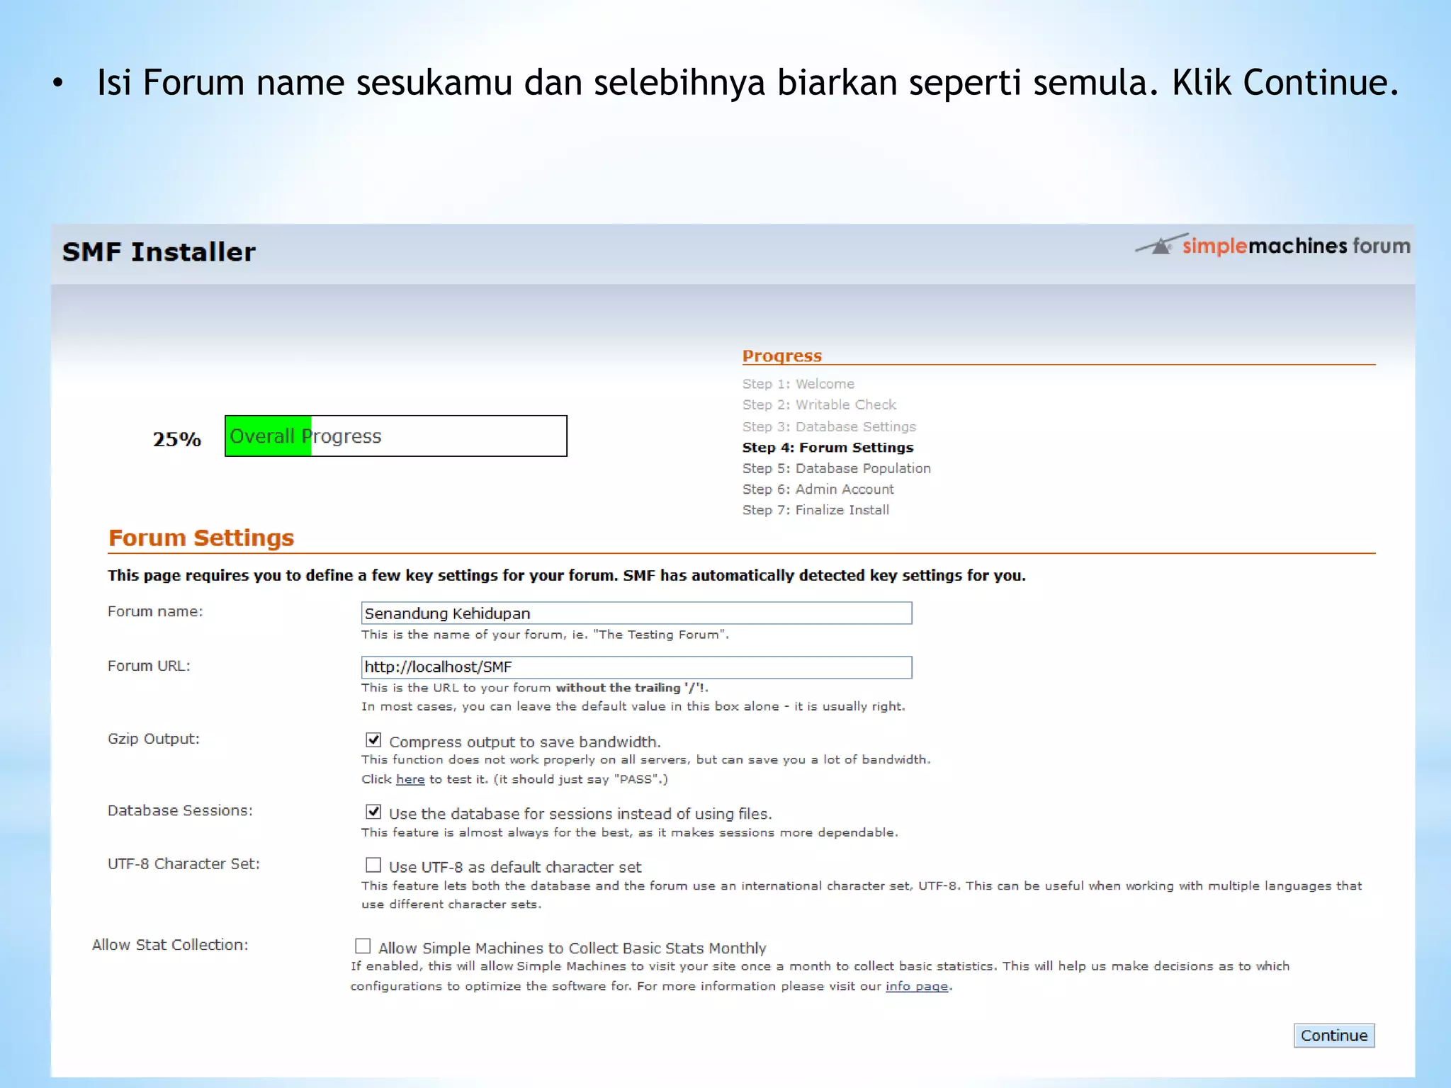Click the Gzip Output: label
1451x1088 pixels.
pos(154,739)
